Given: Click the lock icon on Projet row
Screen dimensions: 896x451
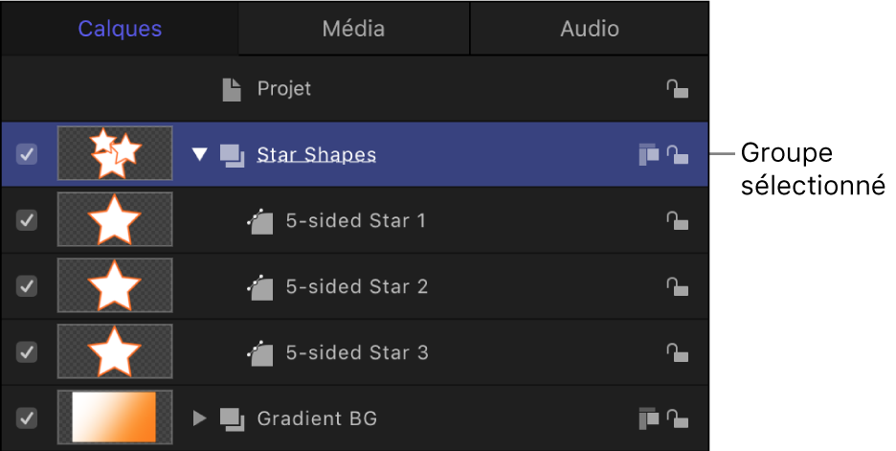Looking at the screenshot, I should pyautogui.click(x=677, y=89).
